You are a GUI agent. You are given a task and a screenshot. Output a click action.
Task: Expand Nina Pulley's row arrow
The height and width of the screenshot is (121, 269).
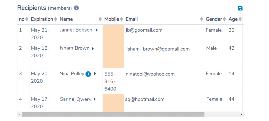[95, 74]
